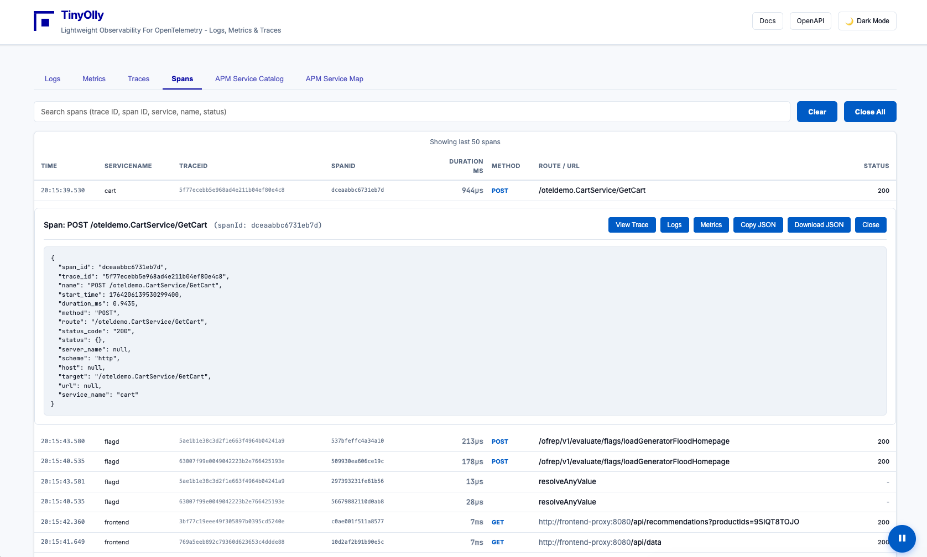927x557 pixels.
Task: Pause live updates with the floating button
Action: 902,538
